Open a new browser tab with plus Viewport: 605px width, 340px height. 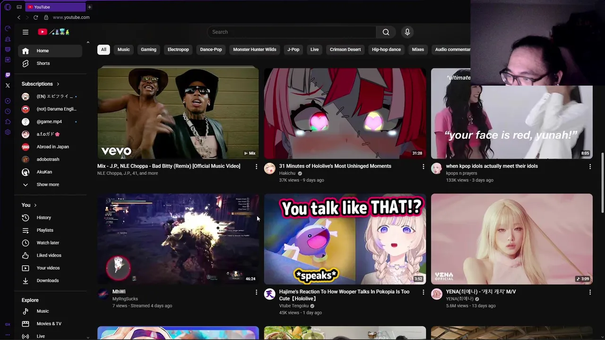[x=89, y=7]
